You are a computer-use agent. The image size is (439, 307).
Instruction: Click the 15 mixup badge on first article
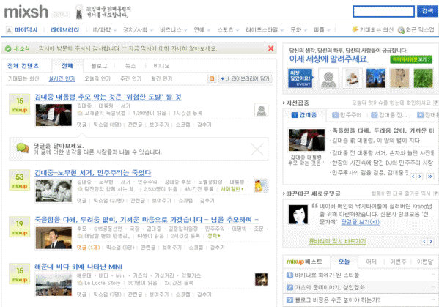point(19,104)
